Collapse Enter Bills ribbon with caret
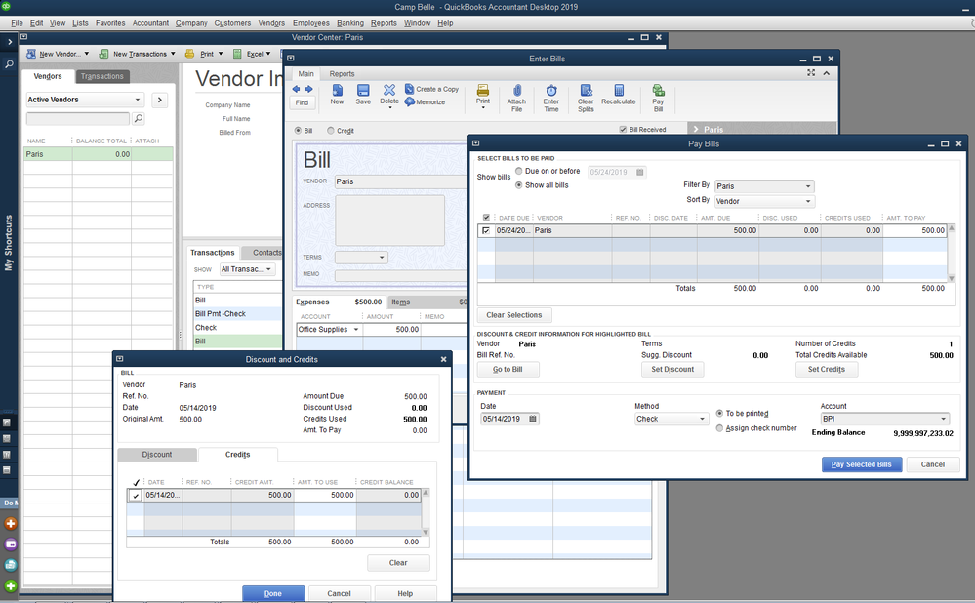This screenshot has height=603, width=975. coord(827,73)
